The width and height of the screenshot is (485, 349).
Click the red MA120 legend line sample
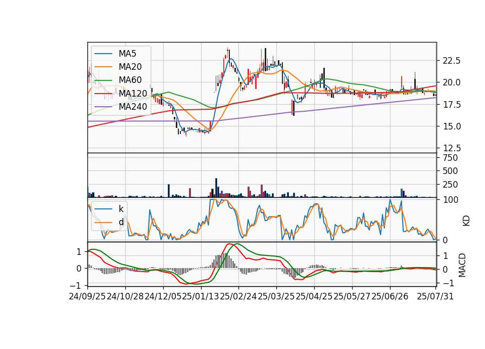click(103, 94)
